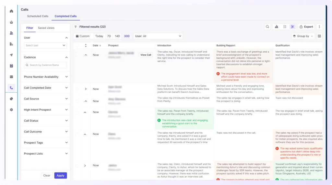Open the paper plane cadence icon
332x185 pixels.
click(11, 55)
